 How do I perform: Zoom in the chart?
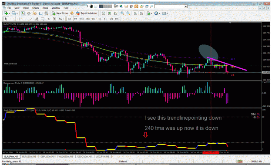[x=122, y=13]
